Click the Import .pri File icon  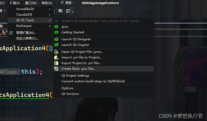56,57
